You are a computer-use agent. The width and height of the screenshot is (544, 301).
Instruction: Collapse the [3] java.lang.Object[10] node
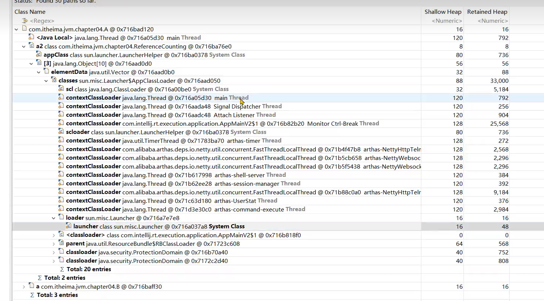click(x=31, y=63)
